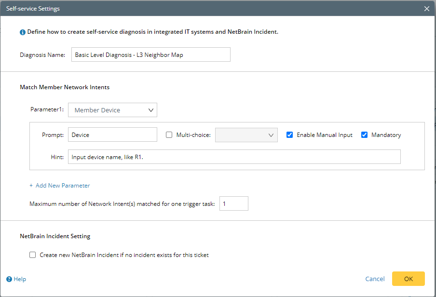Viewport: 436px width, 297px height.
Task: Click the Parameter1 label
Action: [47, 109]
